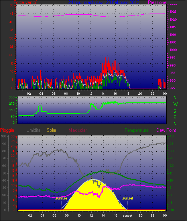
Task: Click '50' on the wind speed axis
Action: tap(12, 5)
